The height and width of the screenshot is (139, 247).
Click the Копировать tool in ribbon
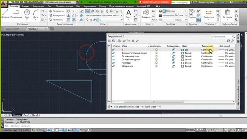point(57,15)
